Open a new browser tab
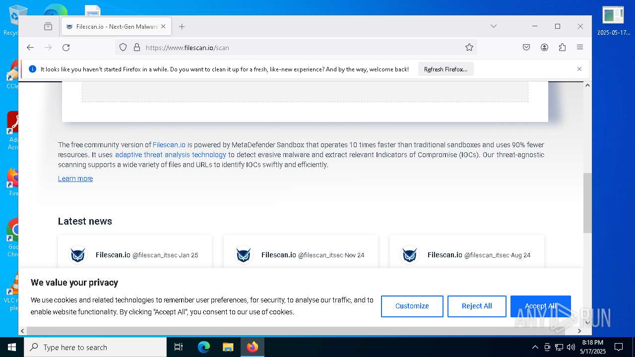The width and height of the screenshot is (635, 357). [x=182, y=26]
